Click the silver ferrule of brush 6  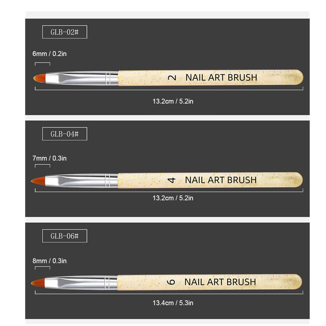81,283
